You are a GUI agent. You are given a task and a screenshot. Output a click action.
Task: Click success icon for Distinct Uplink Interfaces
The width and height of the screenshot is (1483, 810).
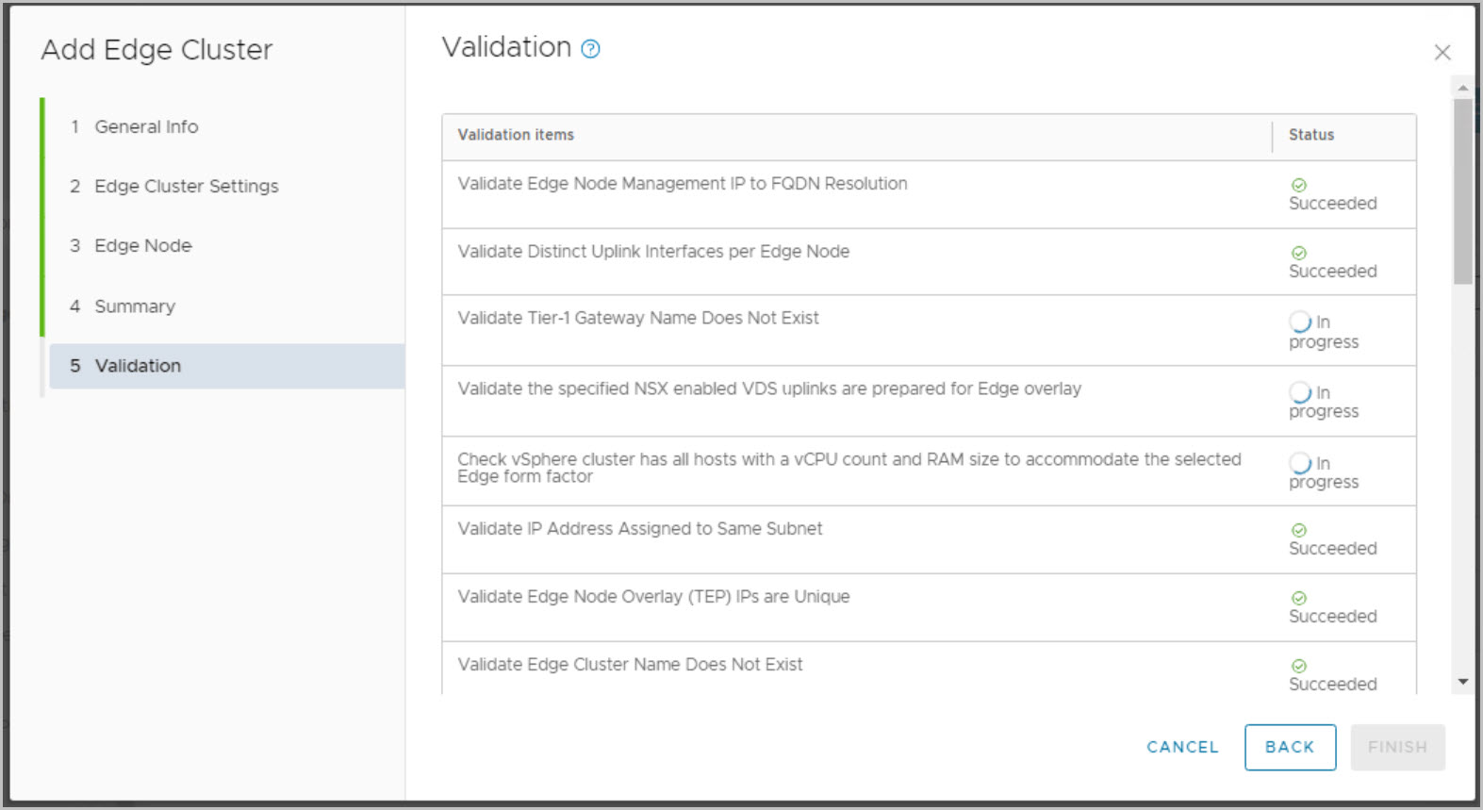tap(1298, 254)
